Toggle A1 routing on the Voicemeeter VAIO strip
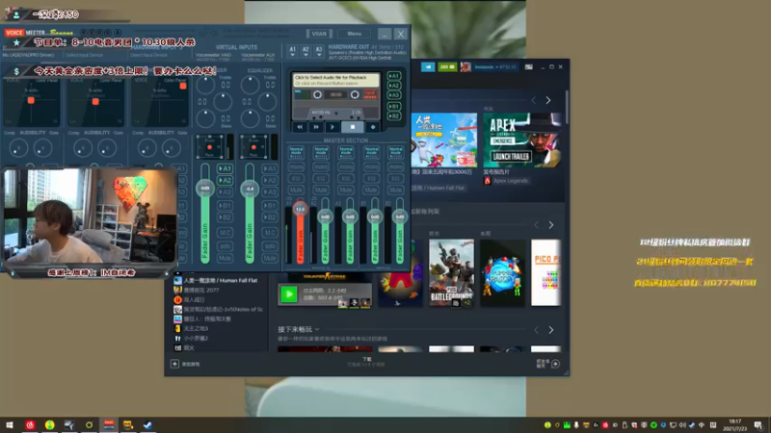The height and width of the screenshot is (433, 771). 226,169
